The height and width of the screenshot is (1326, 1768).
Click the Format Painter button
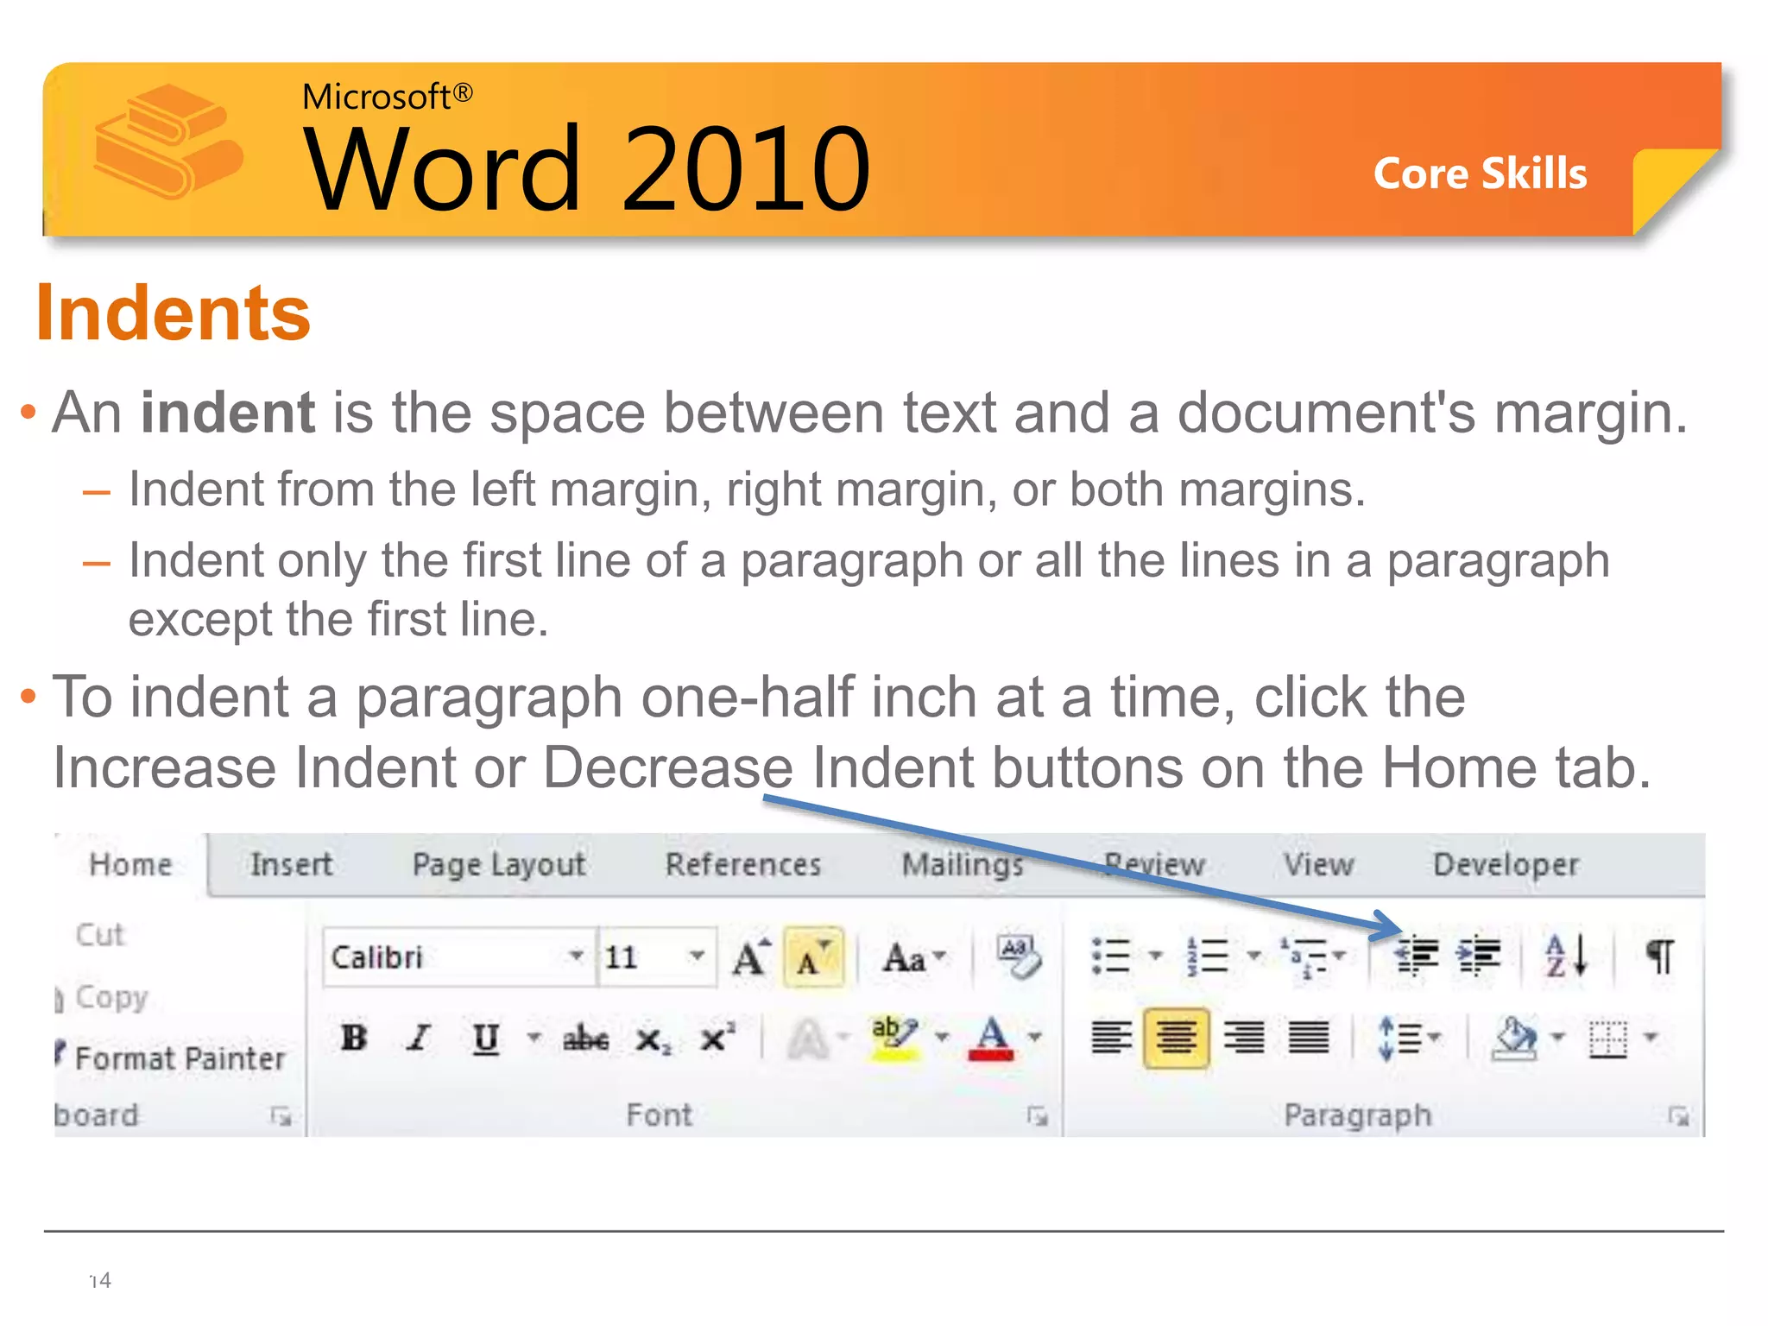170,1058
